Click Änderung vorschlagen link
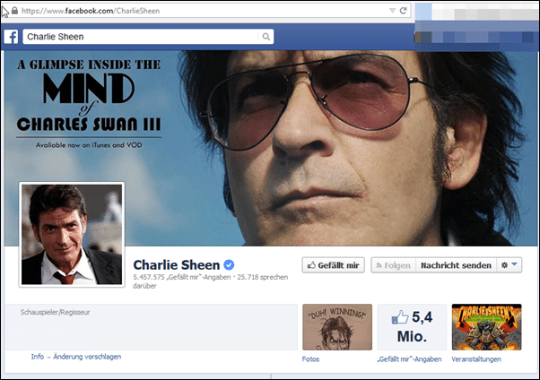 87,357
